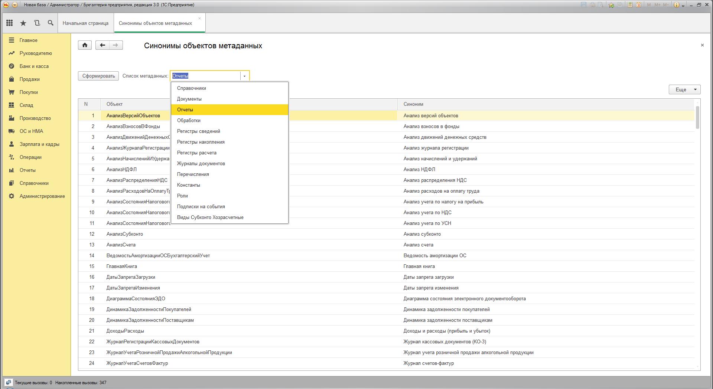
Task: Switch to the Начальная страница tab
Action: [85, 23]
